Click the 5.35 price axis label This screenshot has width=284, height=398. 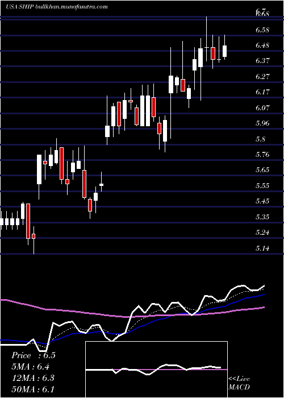point(262,217)
